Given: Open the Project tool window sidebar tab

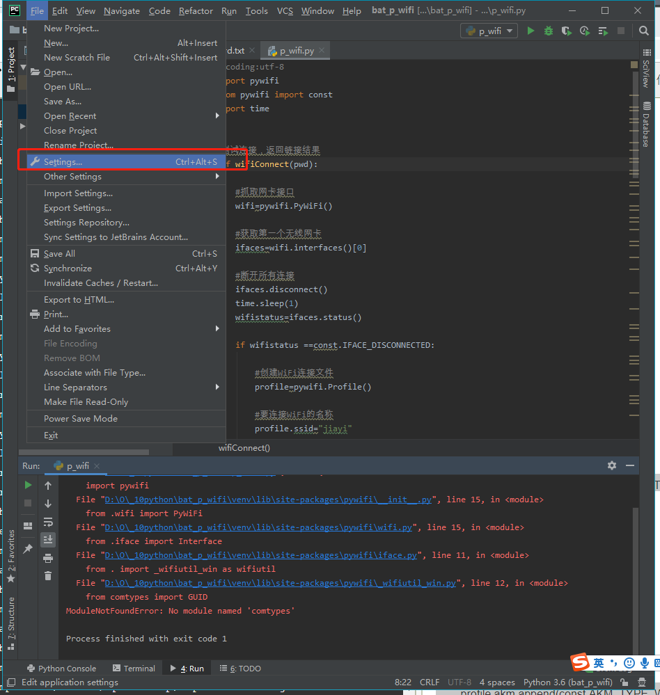Looking at the screenshot, I should tap(11, 69).
